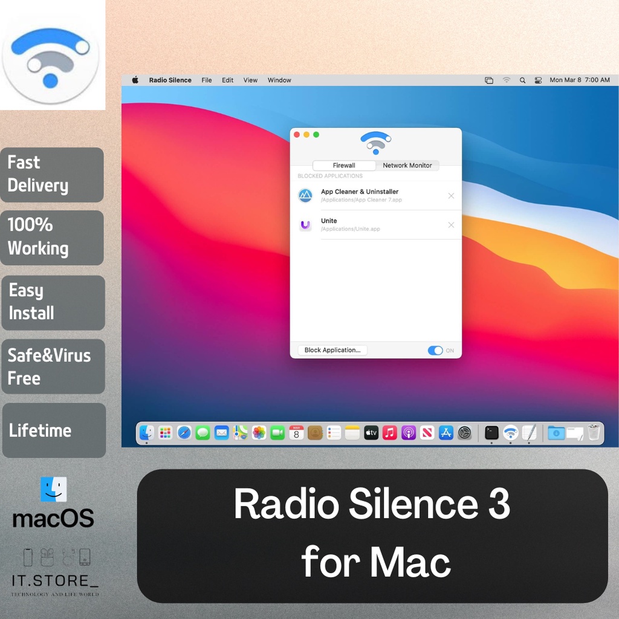Viewport: 619px width, 619px height.
Task: Click the Apple logo menu
Action: tap(135, 80)
